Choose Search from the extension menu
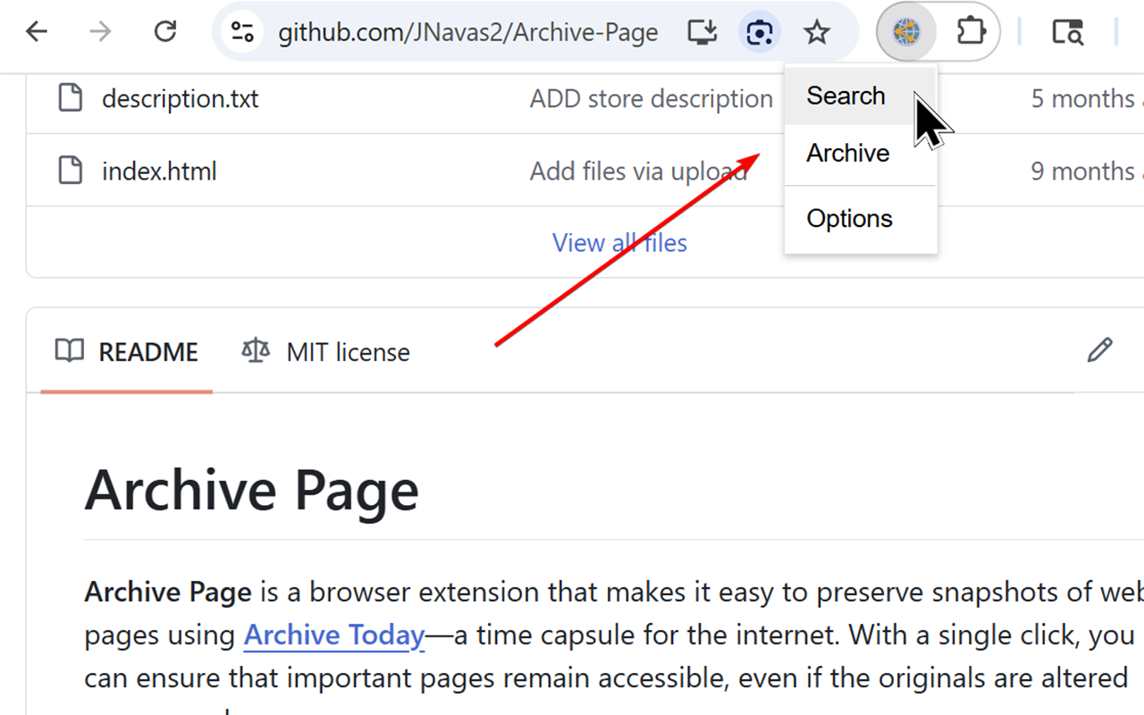 (860, 96)
